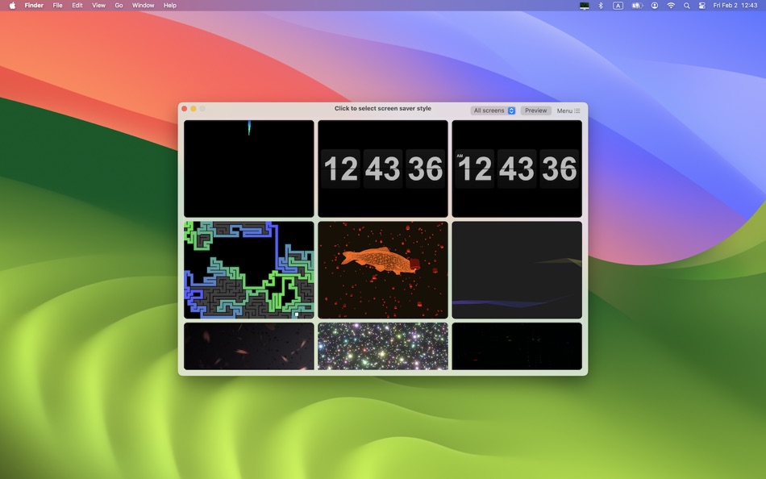Select the flip clock screen saver with AM

coord(517,169)
